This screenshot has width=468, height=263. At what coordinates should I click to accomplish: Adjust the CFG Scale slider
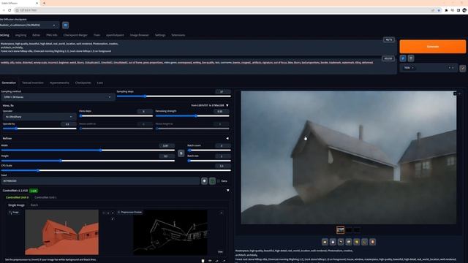coord(116,170)
